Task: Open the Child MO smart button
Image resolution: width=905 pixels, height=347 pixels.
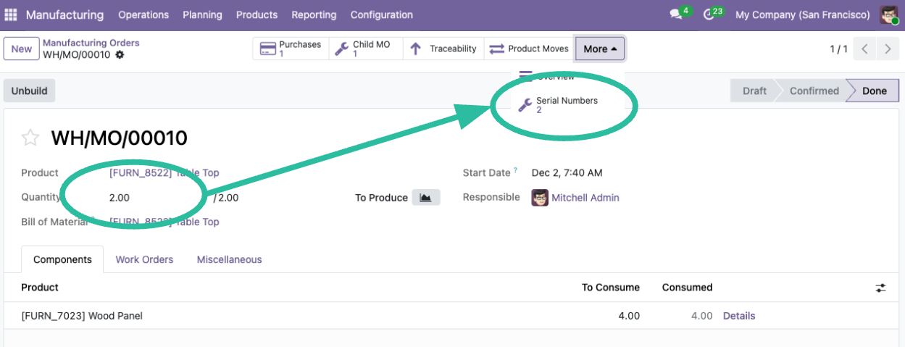Action: pyautogui.click(x=365, y=49)
